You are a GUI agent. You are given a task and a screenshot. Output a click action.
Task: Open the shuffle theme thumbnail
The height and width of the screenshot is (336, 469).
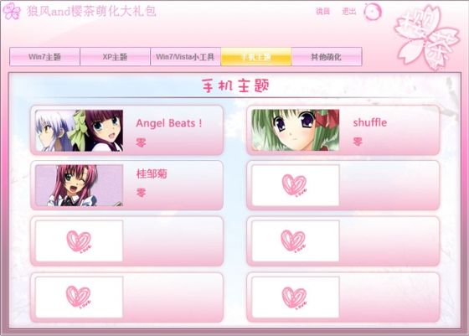[x=296, y=130]
